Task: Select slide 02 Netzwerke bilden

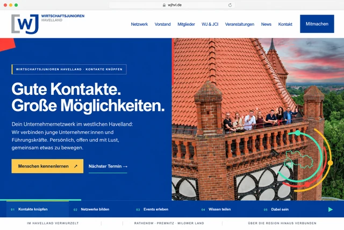Action: pyautogui.click(x=95, y=210)
